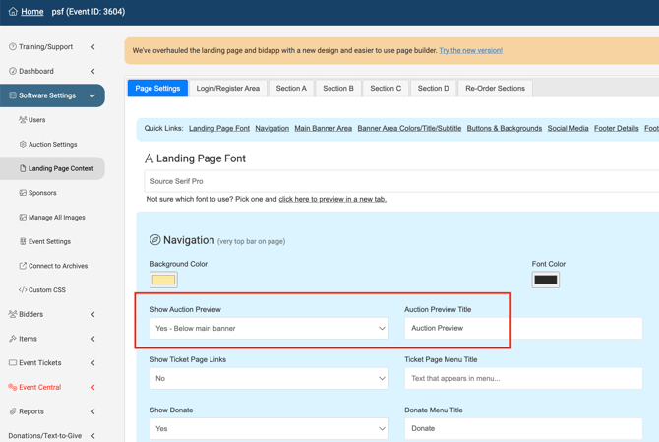Click the Home icon in top bar

[x=13, y=12]
